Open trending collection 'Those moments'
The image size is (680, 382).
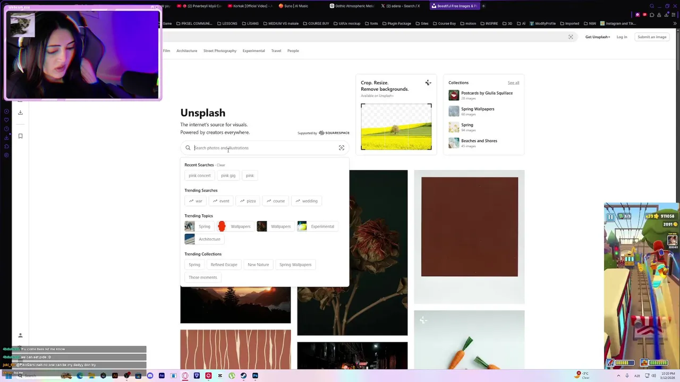[x=203, y=277]
